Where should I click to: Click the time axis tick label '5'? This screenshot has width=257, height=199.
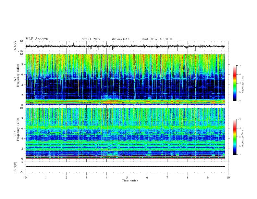(x=127, y=178)
